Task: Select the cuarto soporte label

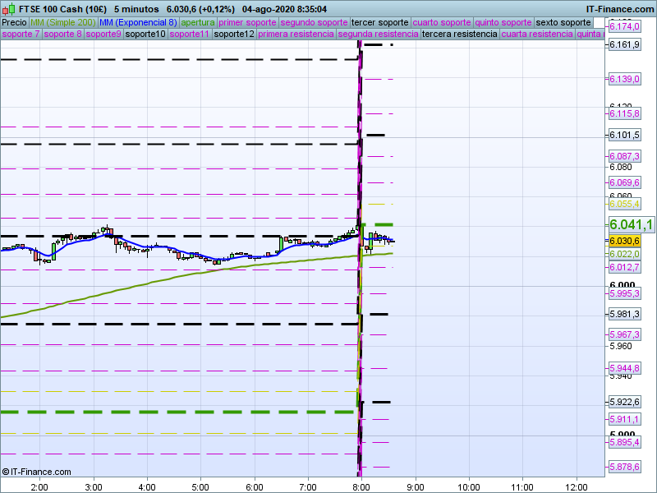Action: tap(442, 22)
